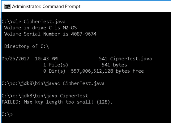Click the 541 bytes total text
The height and width of the screenshot is (123, 171).
tap(114, 65)
